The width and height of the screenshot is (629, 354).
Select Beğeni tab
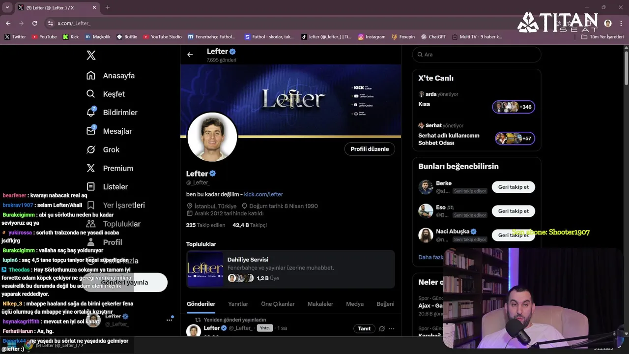[x=385, y=304]
